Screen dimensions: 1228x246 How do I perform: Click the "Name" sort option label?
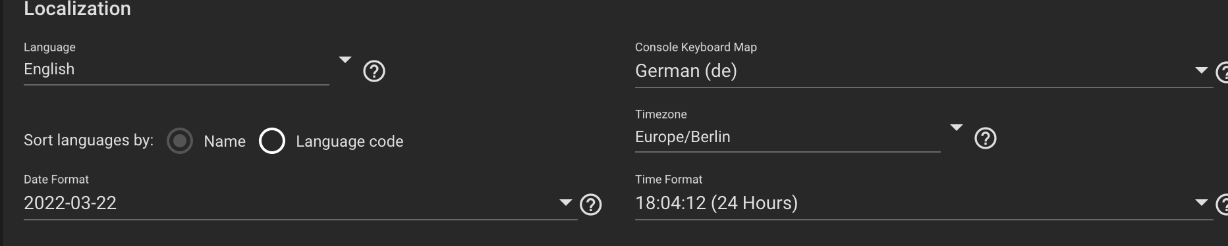tap(225, 141)
